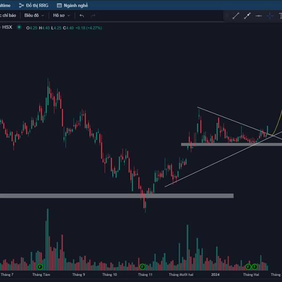Select the blue crosshair tool
This screenshot has width=282, height=282.
(x=270, y=16)
